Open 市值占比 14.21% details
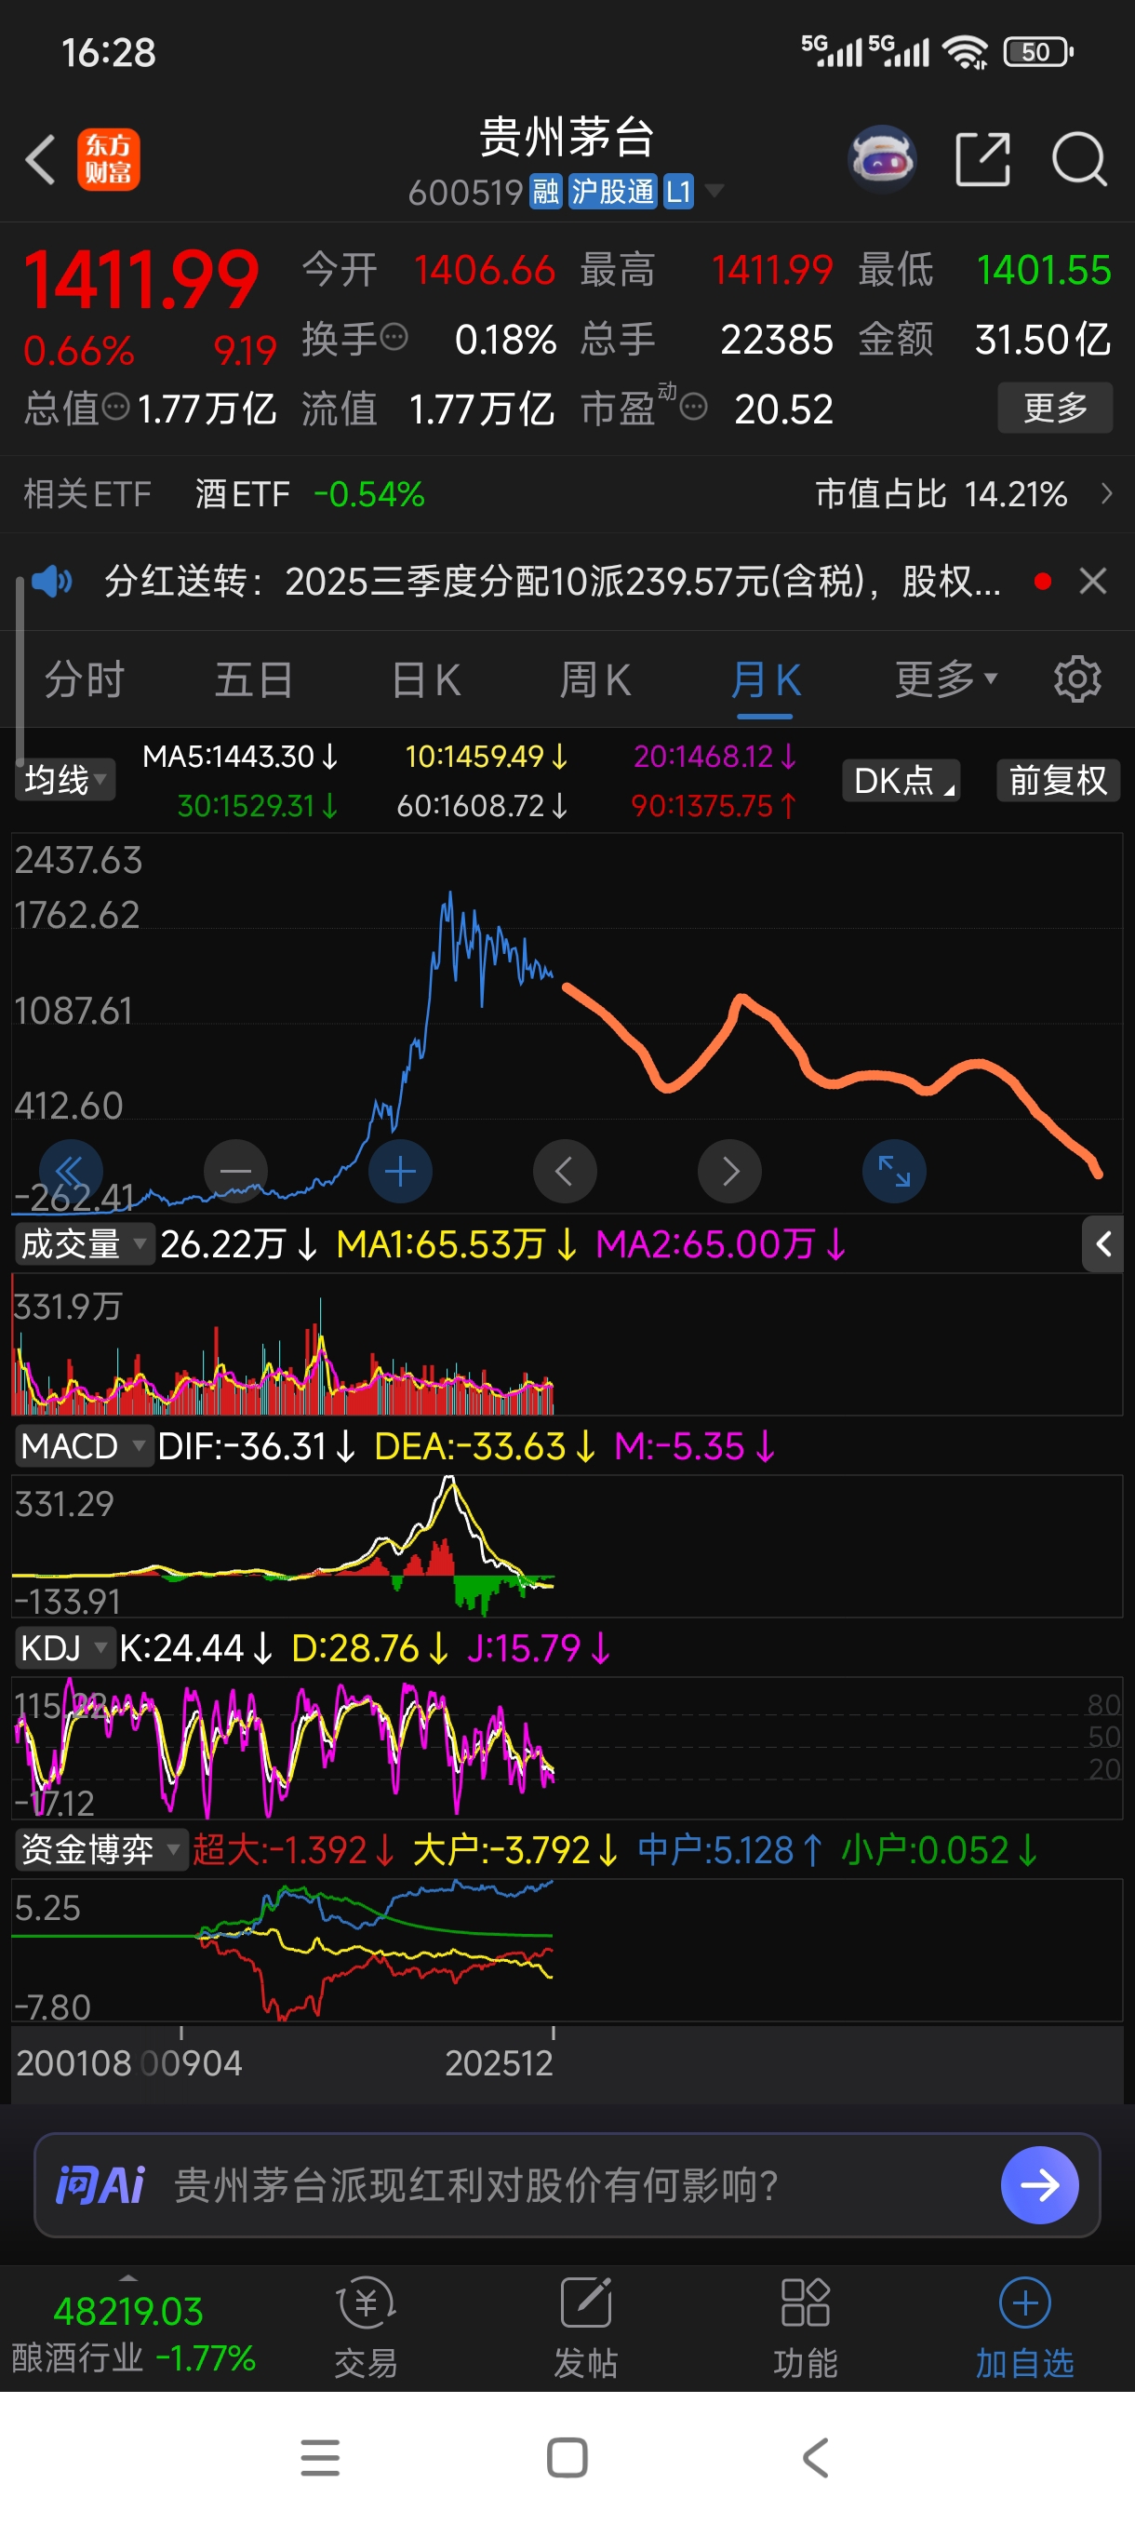Screen dimensions: 1135x2524 click(964, 494)
